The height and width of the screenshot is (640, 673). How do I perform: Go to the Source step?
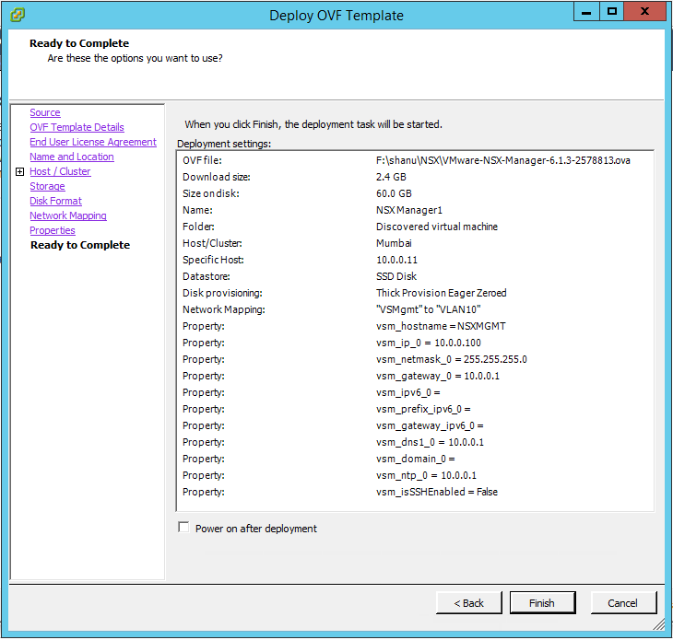pos(44,112)
